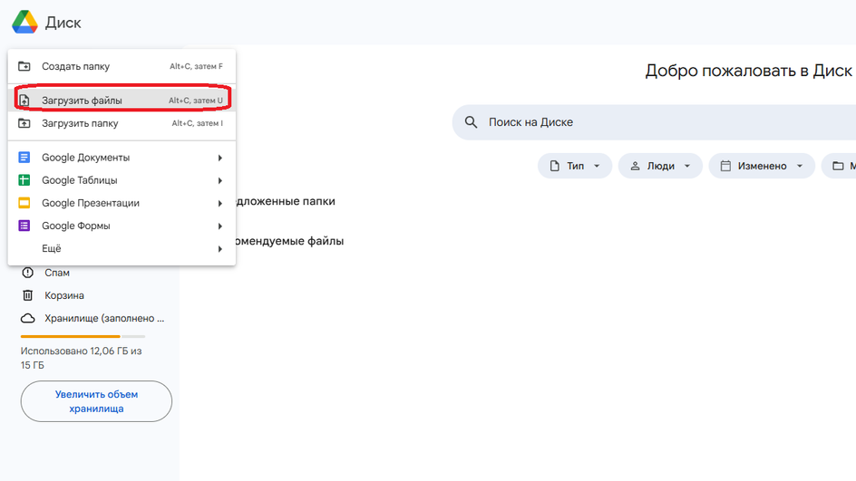Click the magnifier search icon
Screen dimensions: 856x481
(471, 122)
